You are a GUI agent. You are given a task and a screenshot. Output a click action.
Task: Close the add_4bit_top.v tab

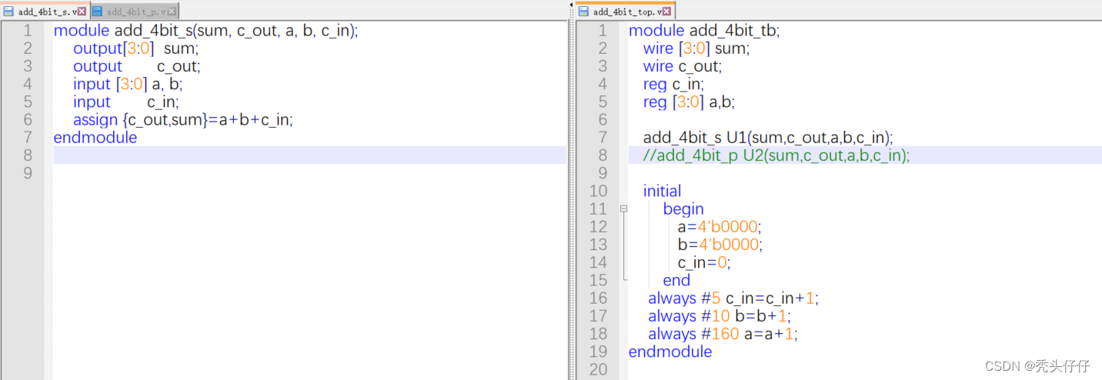coord(668,12)
